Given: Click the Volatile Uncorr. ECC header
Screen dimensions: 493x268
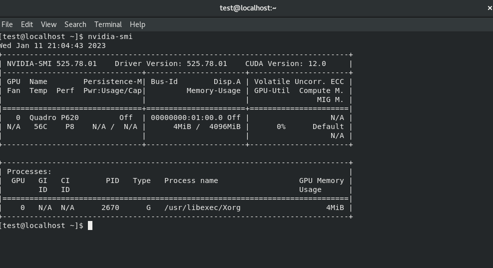Looking at the screenshot, I should point(299,82).
